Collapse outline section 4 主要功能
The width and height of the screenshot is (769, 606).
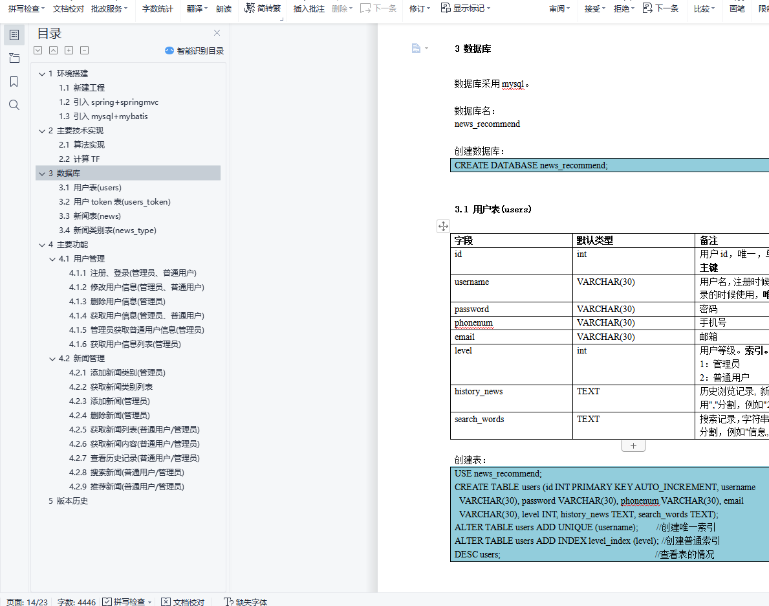click(x=41, y=245)
